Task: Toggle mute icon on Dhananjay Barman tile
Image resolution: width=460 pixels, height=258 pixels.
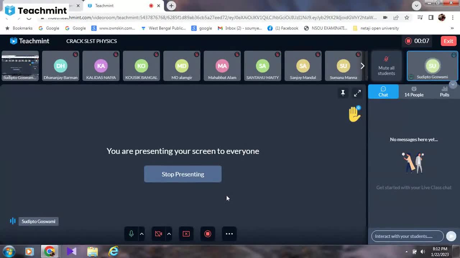Action: point(75,54)
